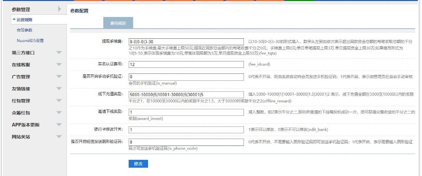Focus the 线下充值奖励 input field
The width and height of the screenshot is (422, 176).
point(186,95)
